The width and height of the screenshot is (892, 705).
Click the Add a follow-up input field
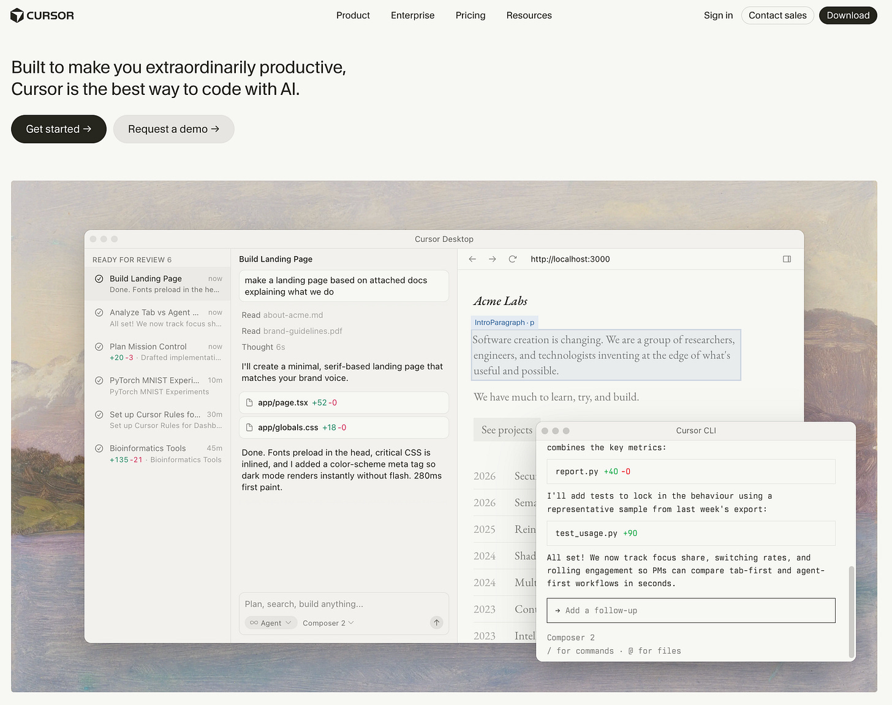pos(691,611)
